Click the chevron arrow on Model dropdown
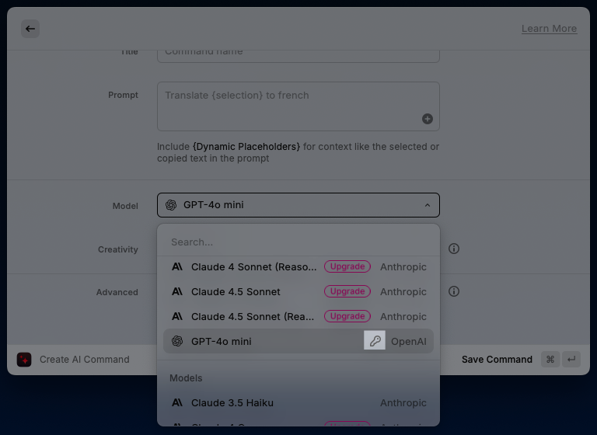597x435 pixels. (428, 205)
